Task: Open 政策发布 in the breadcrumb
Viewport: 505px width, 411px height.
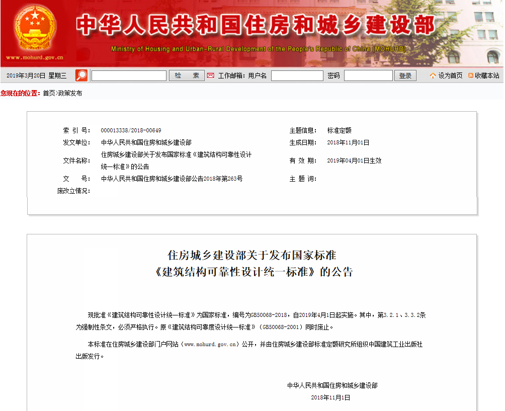Action: click(x=70, y=93)
